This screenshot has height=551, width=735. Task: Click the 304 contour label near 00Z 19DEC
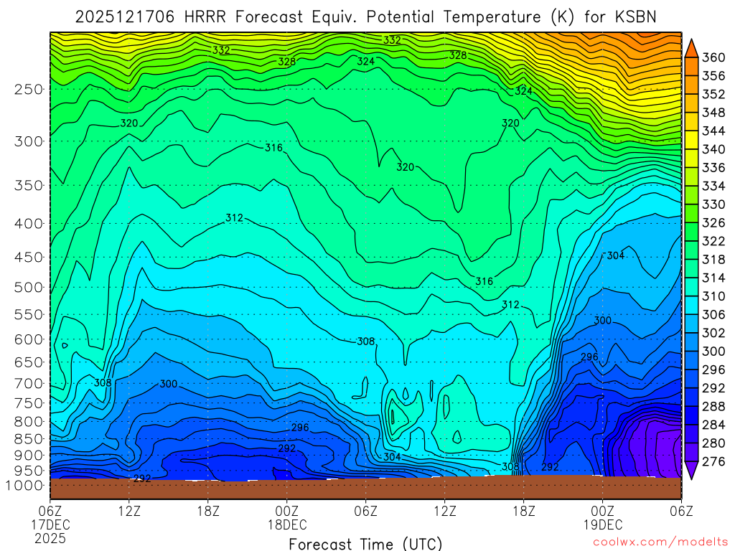(x=615, y=255)
